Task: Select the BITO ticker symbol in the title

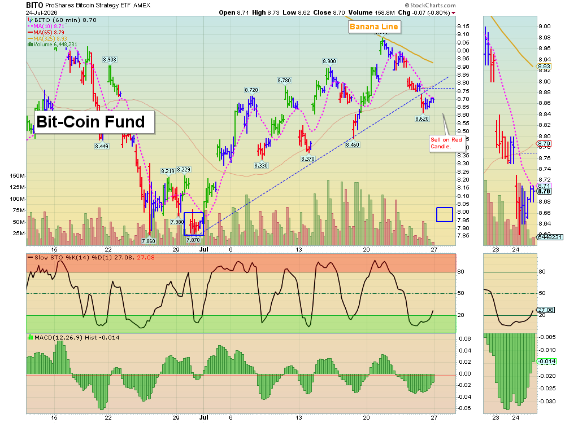Action: pos(34,5)
